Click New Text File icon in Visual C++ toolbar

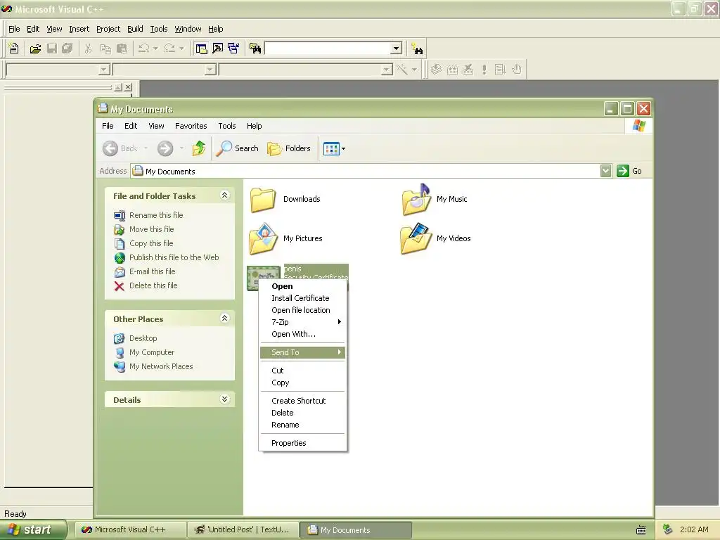click(14, 49)
